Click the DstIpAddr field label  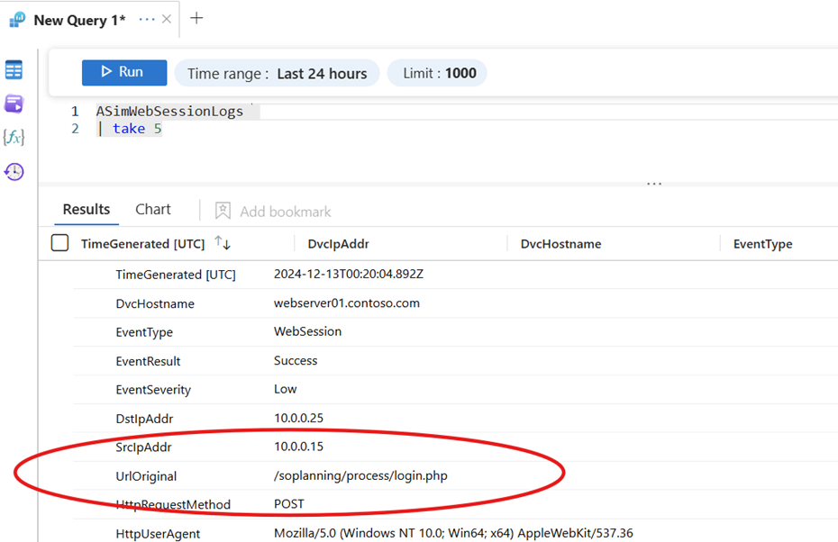point(144,419)
